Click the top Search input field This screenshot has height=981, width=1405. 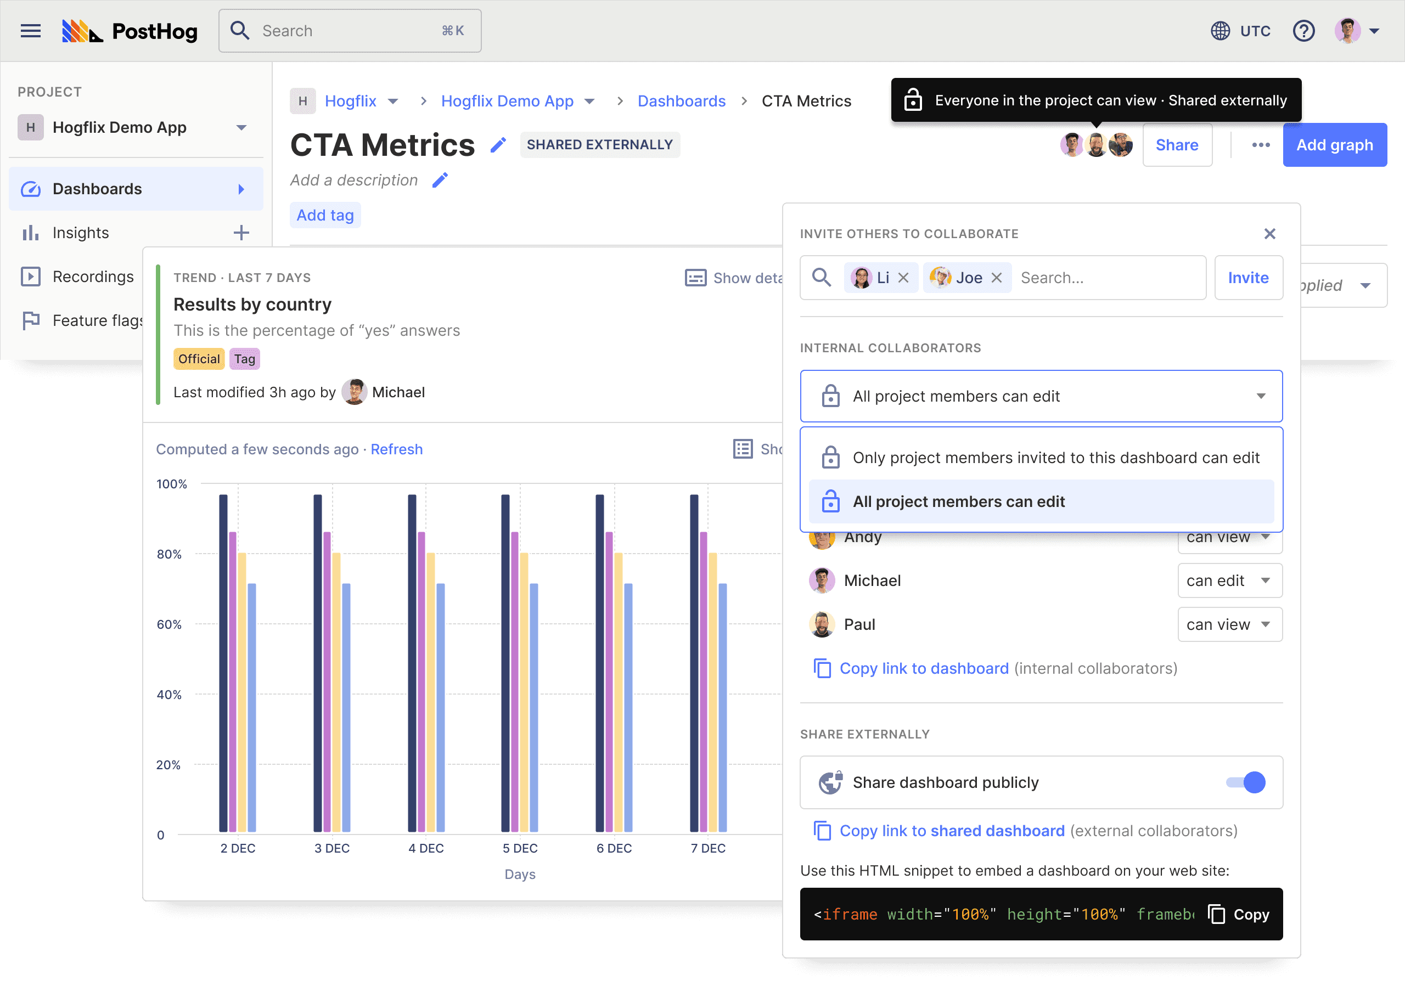[x=350, y=31]
